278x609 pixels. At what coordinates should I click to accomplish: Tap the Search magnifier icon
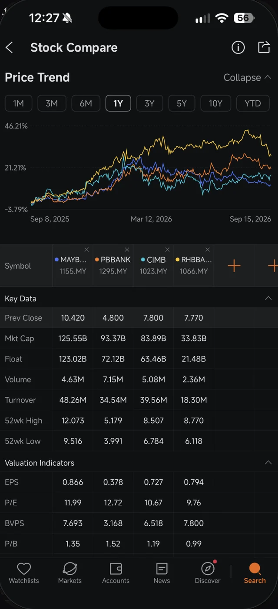point(255,569)
